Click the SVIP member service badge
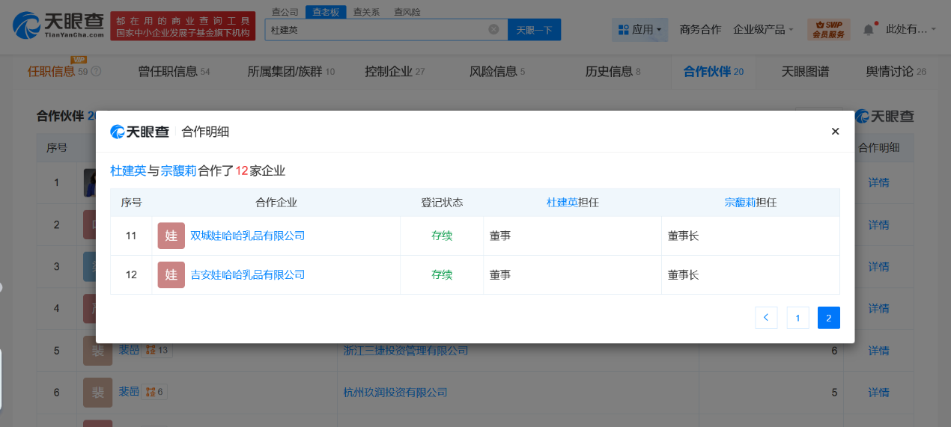This screenshot has width=951, height=427. (829, 30)
